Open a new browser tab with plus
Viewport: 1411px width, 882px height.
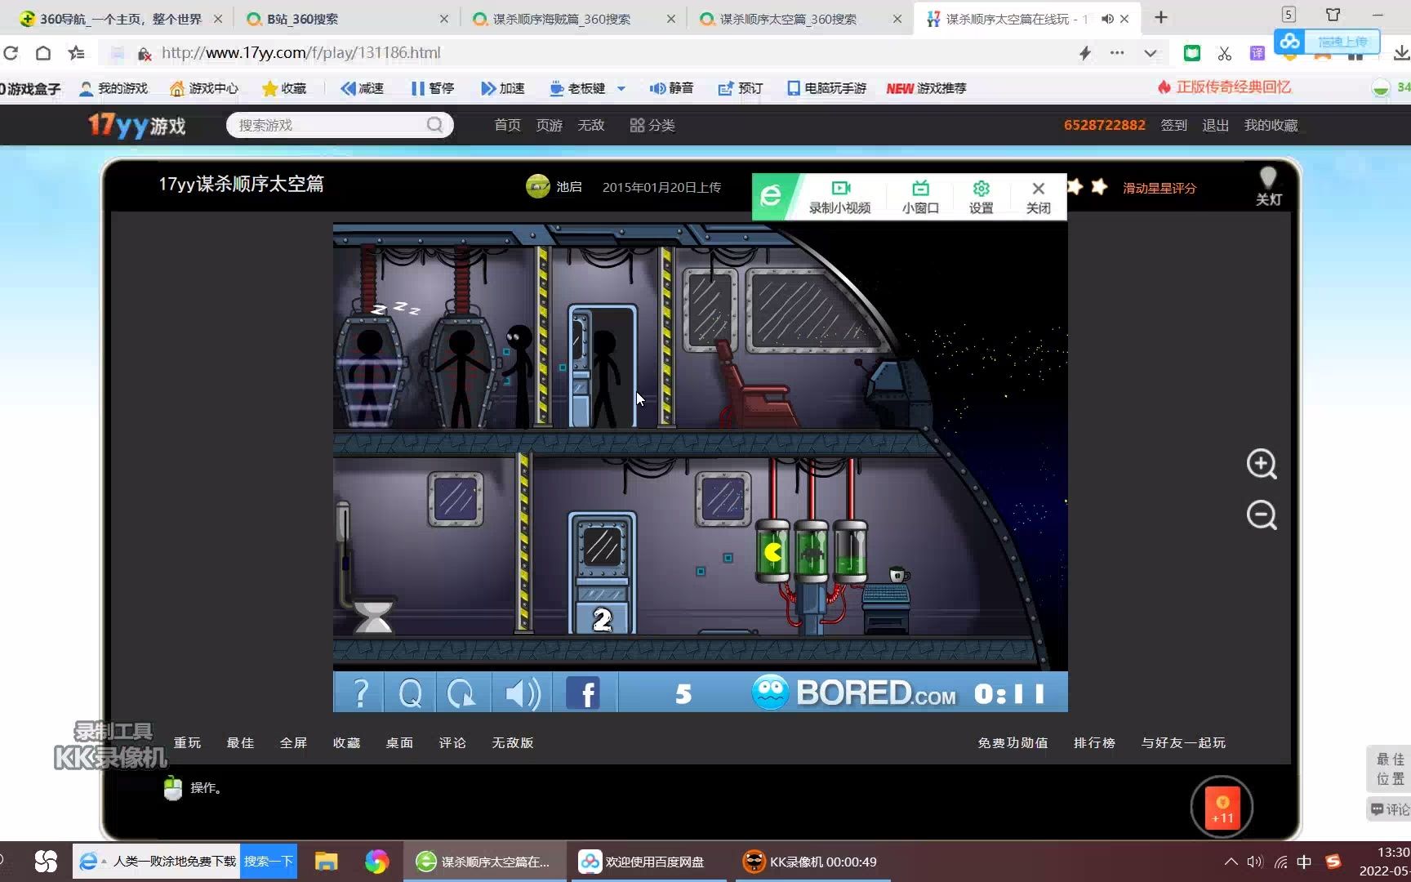1161,18
